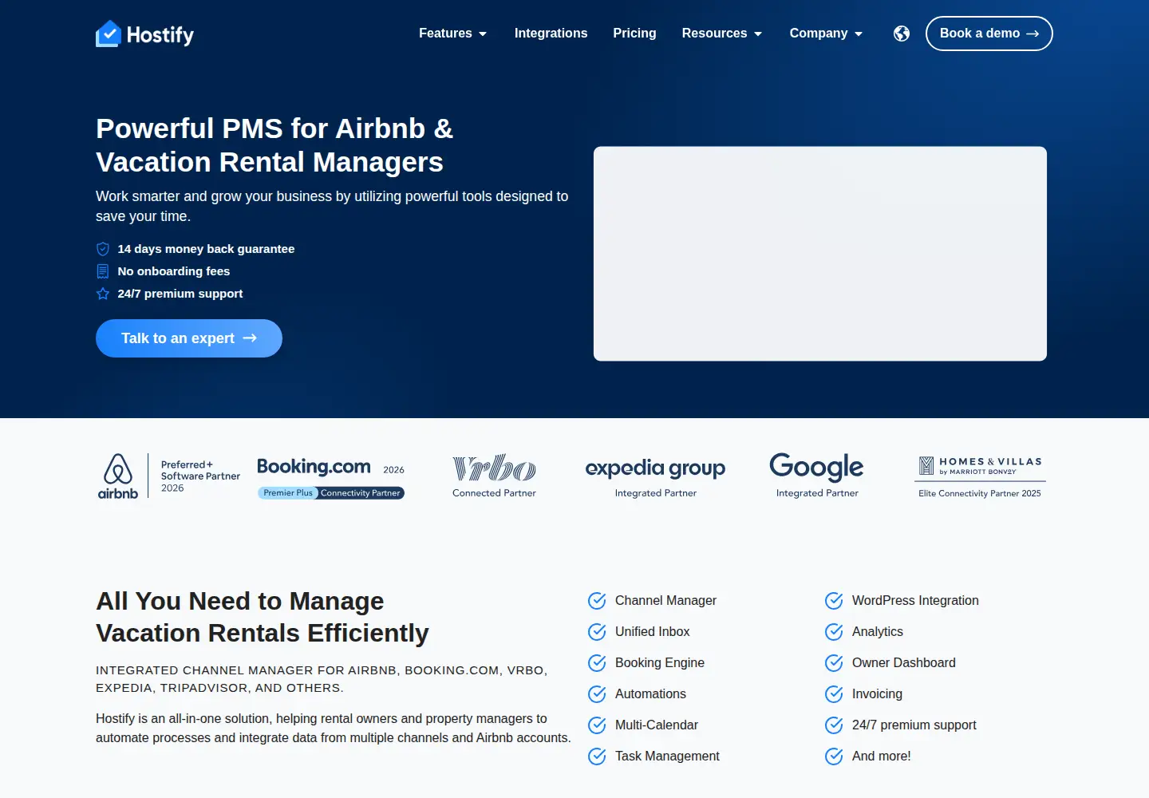Click the check icon next to Analytics
The height and width of the screenshot is (798, 1149).
(x=834, y=632)
